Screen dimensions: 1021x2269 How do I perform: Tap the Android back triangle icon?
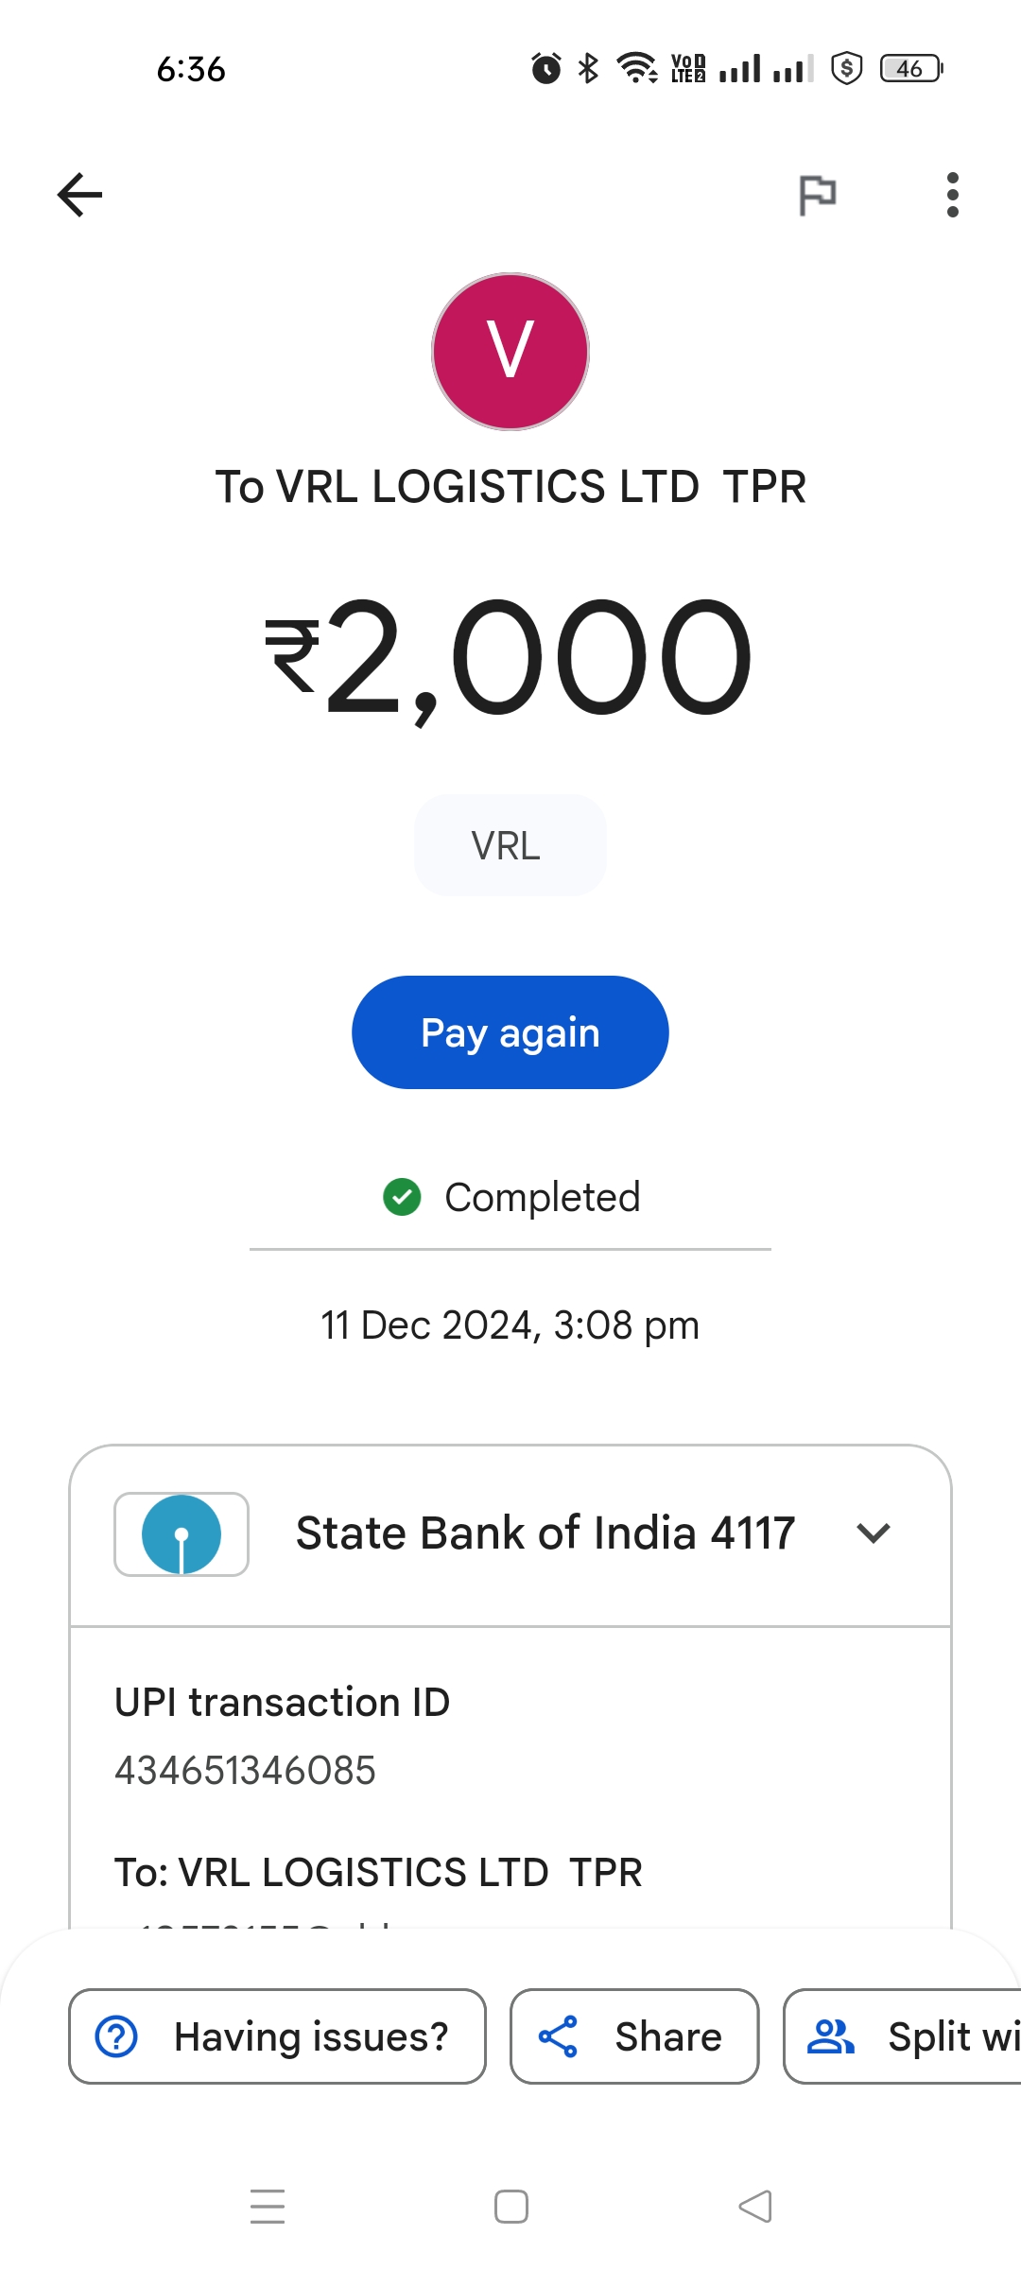pos(754,2206)
